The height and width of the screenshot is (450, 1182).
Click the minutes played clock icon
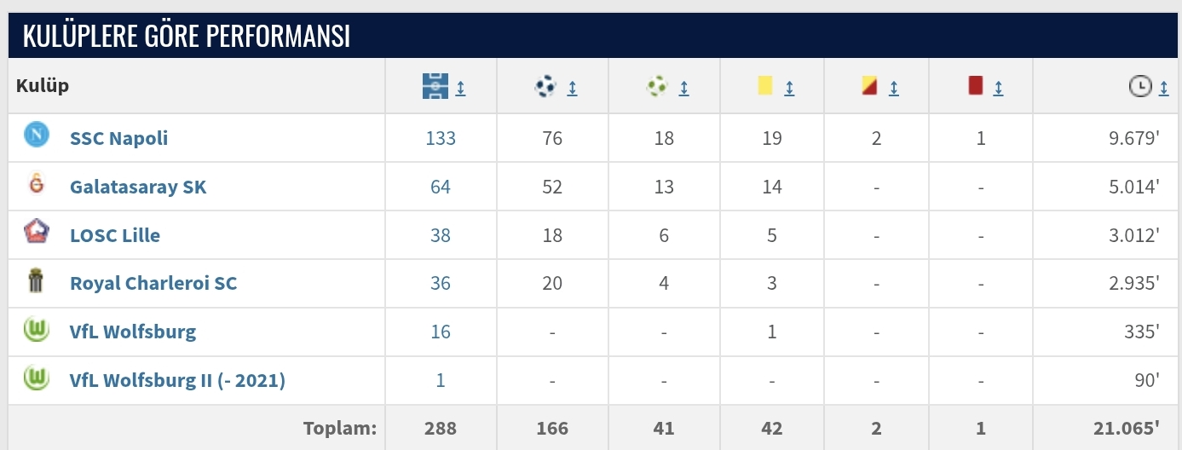[x=1140, y=86]
